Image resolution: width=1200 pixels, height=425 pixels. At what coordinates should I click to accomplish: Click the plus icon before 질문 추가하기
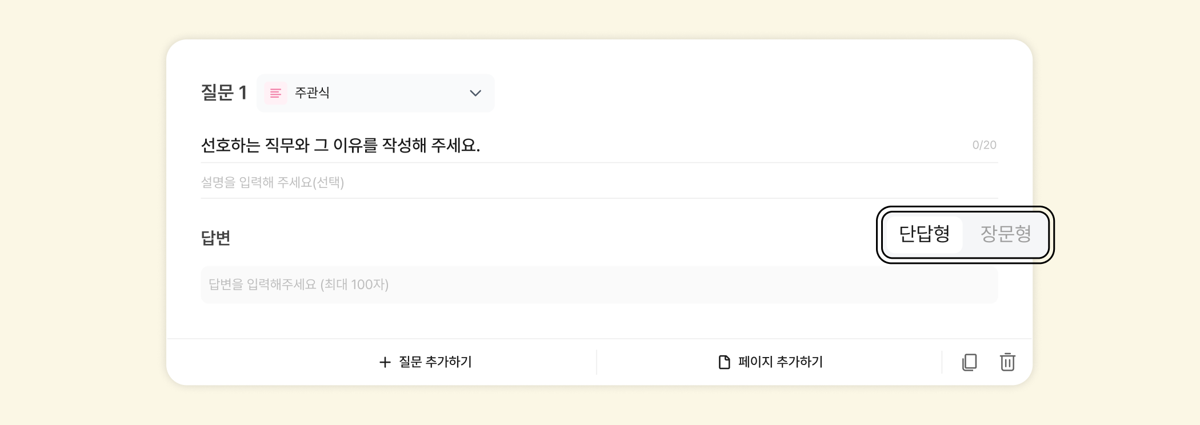(x=385, y=362)
